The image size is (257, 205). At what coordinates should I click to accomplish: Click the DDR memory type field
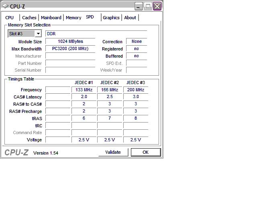tap(96, 34)
